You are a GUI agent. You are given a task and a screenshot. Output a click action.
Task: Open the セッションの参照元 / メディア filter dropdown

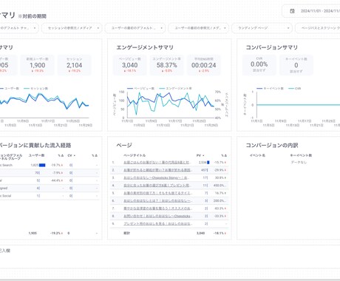(72, 28)
